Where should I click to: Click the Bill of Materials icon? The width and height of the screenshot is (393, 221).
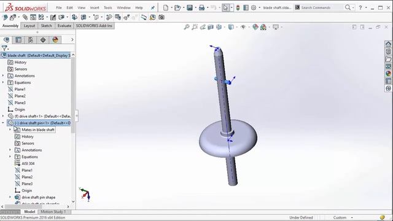(118, 17)
